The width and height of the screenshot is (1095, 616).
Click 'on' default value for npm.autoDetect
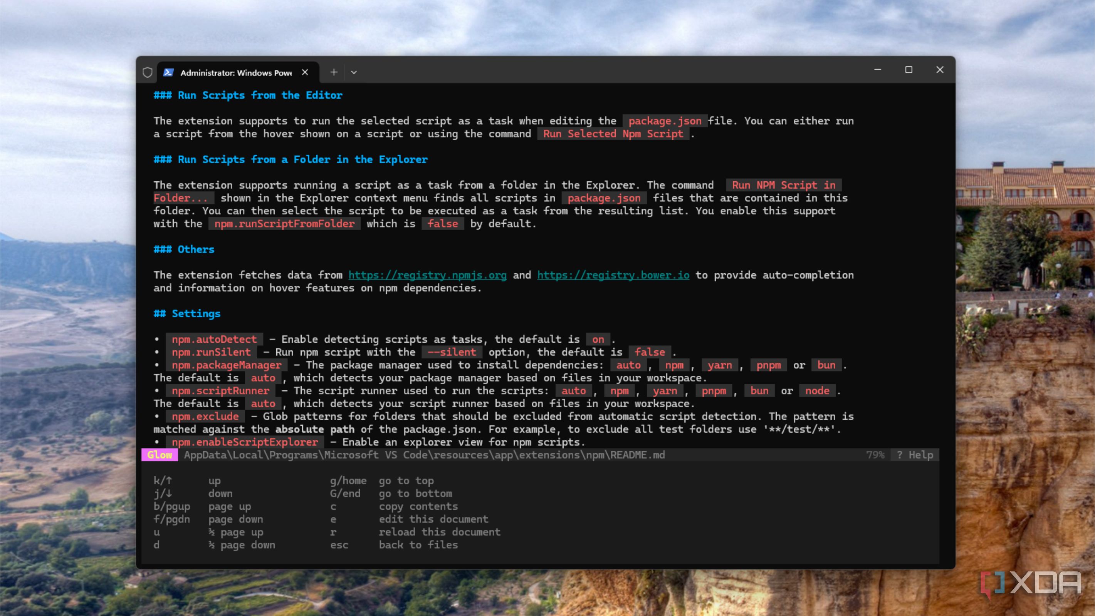pyautogui.click(x=598, y=340)
